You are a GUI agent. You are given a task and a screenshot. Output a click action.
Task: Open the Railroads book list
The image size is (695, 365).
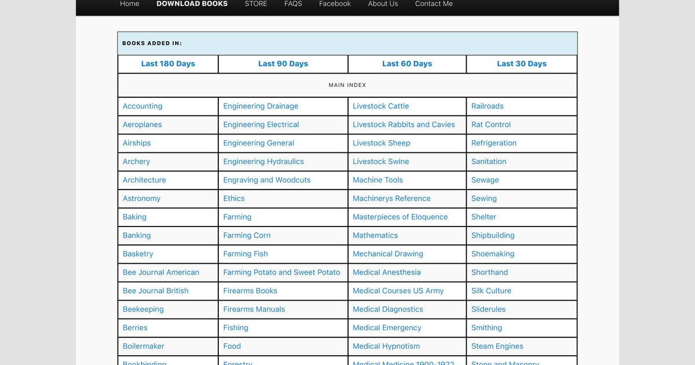[488, 106]
